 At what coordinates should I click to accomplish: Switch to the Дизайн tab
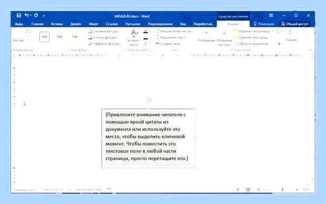(x=76, y=24)
